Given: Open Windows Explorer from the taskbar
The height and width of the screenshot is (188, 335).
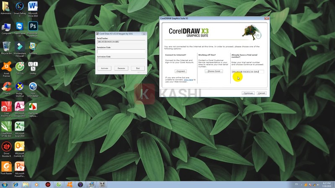Looking at the screenshot, I should coord(26,185).
